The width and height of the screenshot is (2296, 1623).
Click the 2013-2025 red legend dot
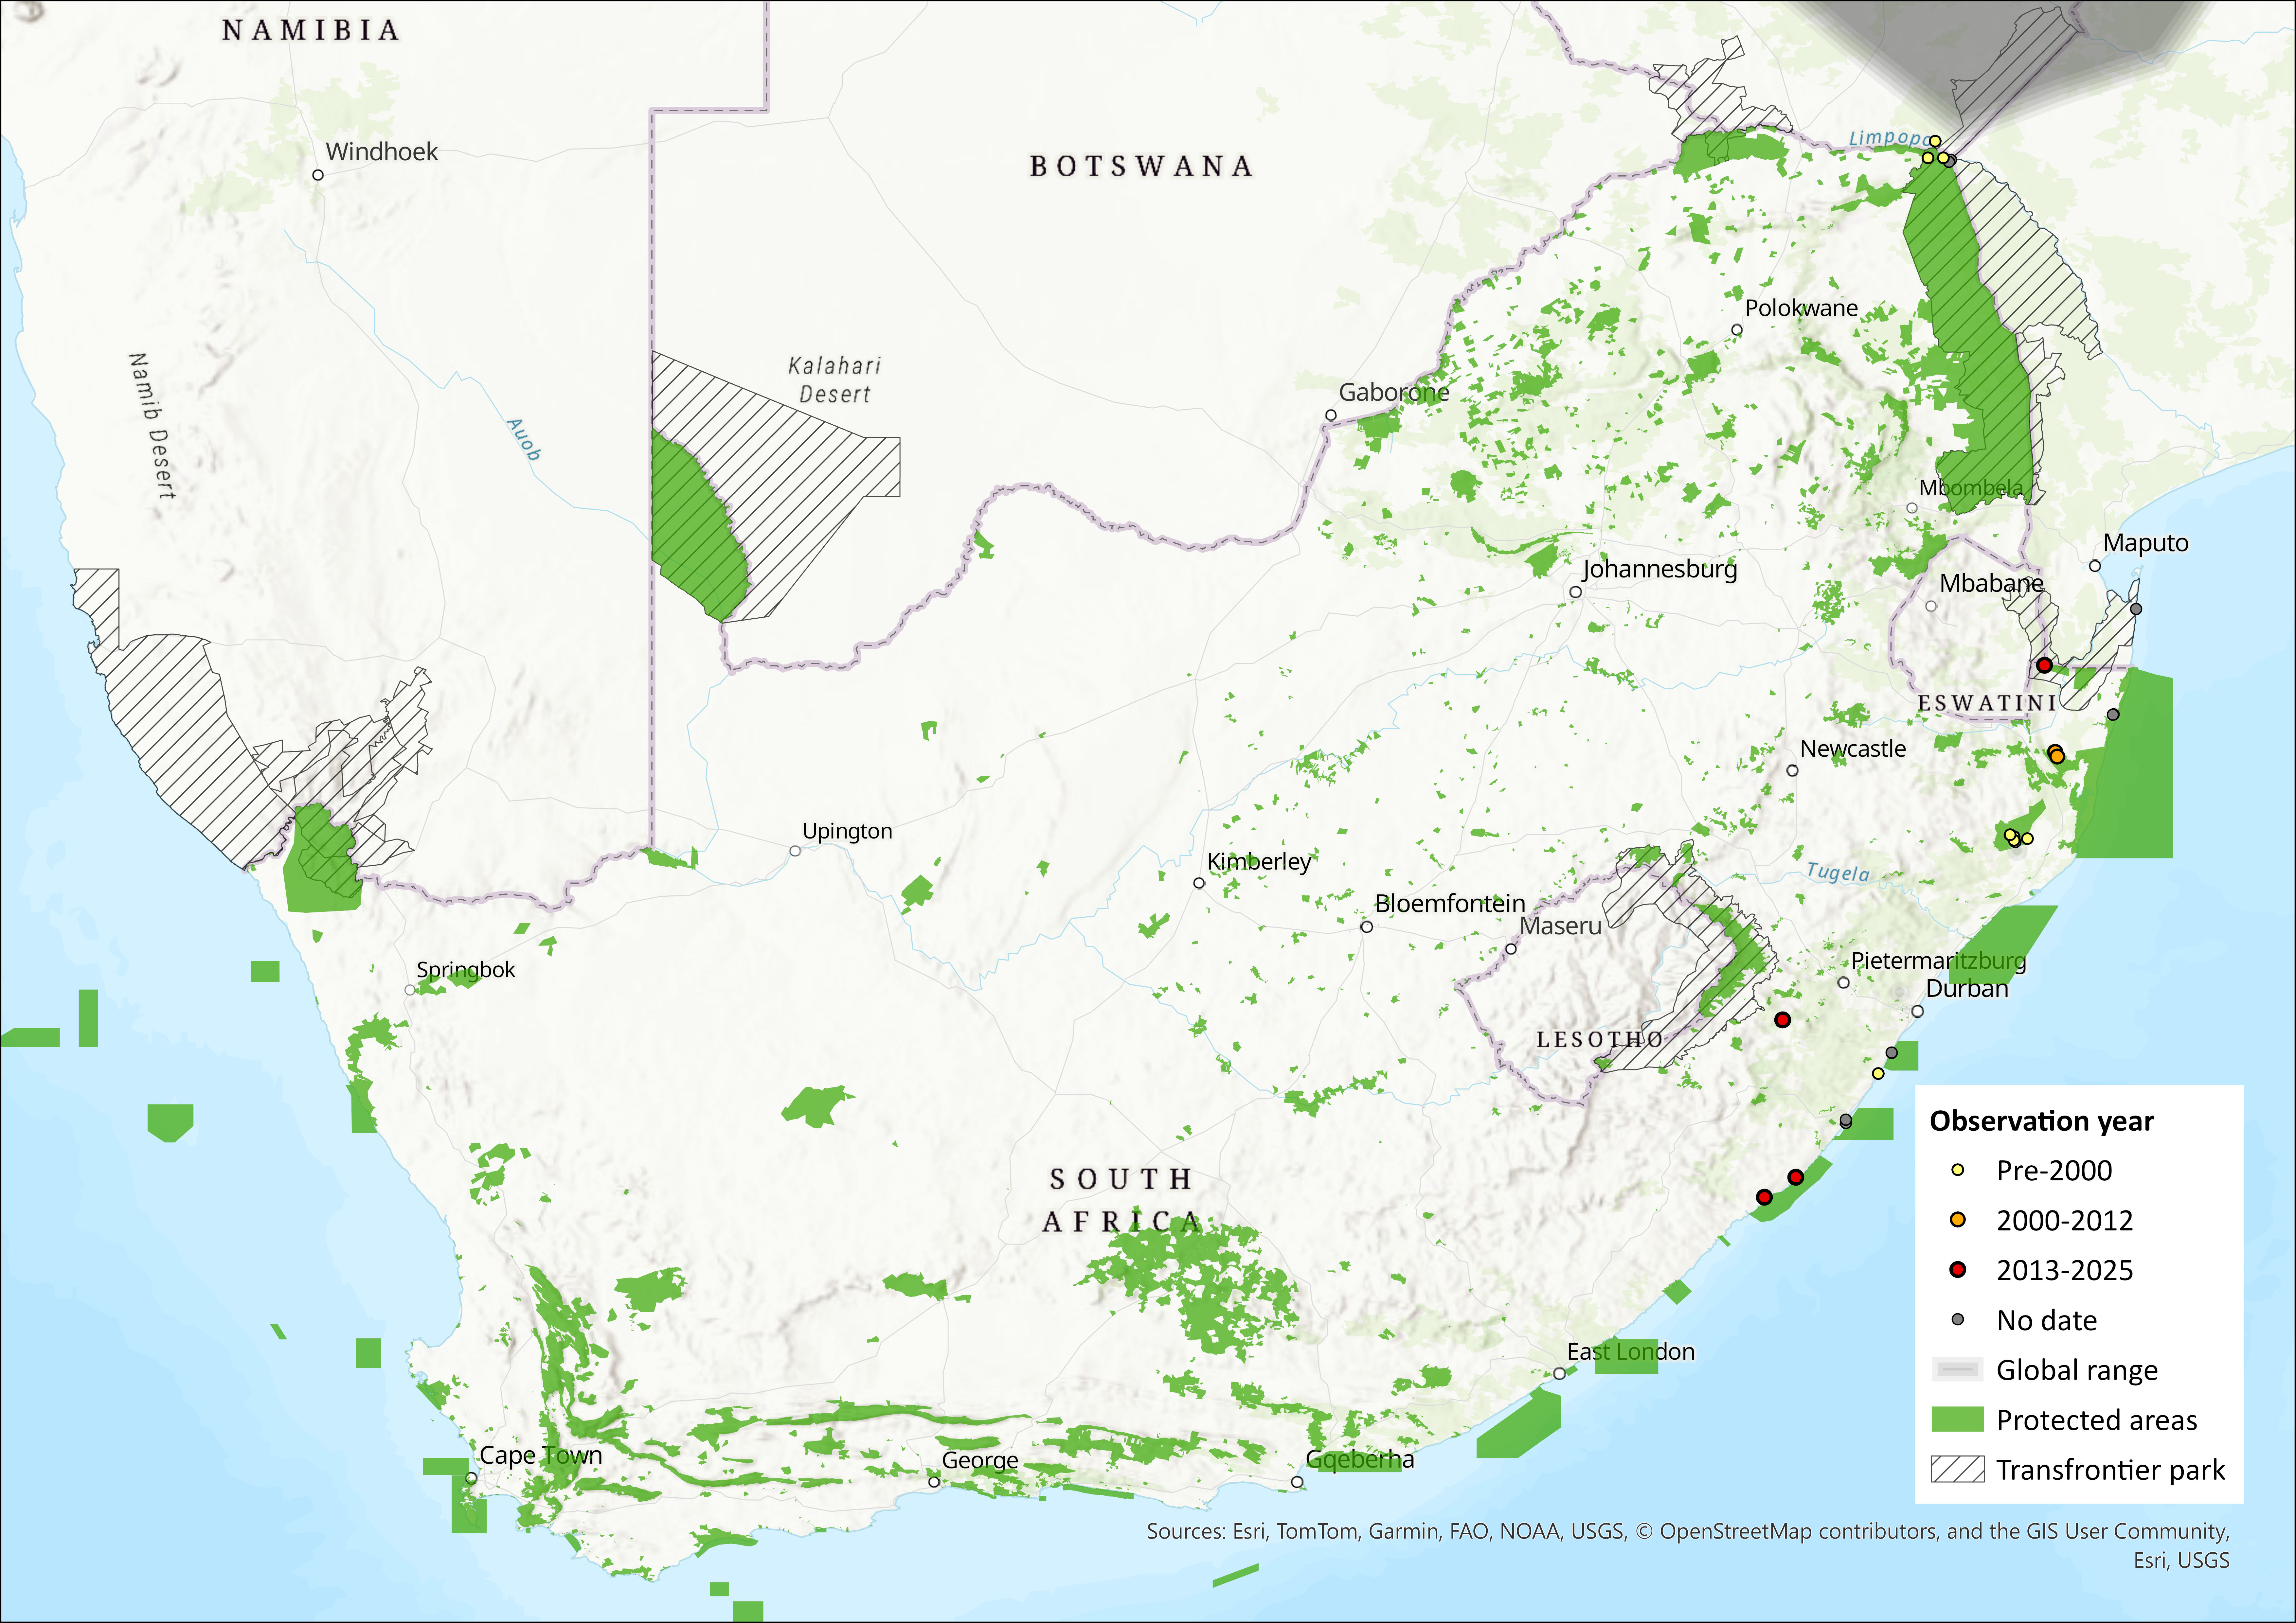(1958, 1270)
